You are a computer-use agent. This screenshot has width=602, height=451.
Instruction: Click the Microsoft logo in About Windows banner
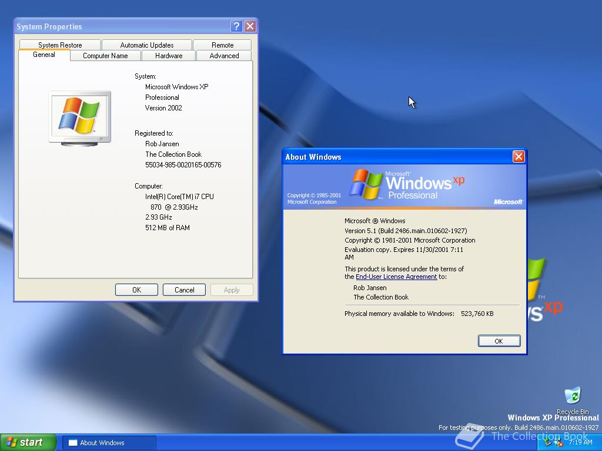(507, 202)
